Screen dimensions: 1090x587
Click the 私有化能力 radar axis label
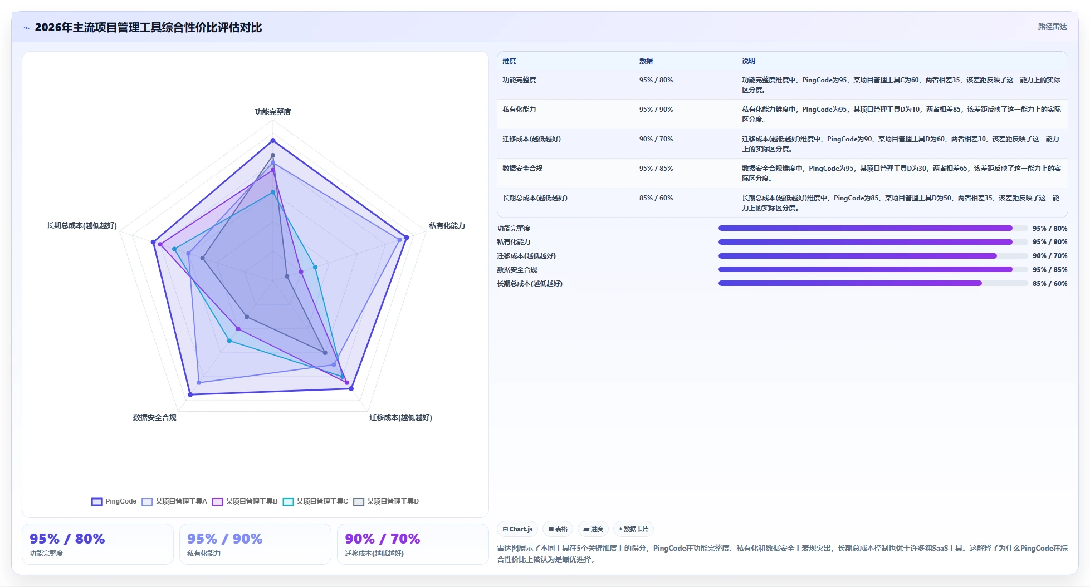[447, 225]
